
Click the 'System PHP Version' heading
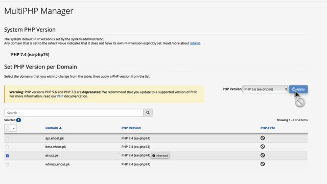(x=30, y=30)
